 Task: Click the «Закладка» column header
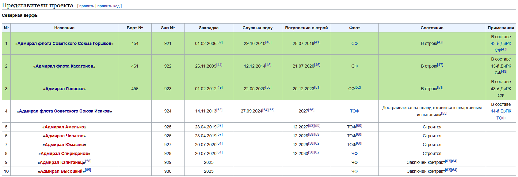click(209, 28)
